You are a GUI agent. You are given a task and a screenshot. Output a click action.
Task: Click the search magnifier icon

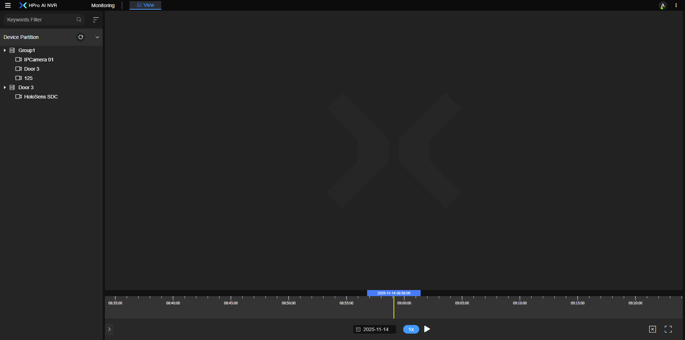click(79, 20)
